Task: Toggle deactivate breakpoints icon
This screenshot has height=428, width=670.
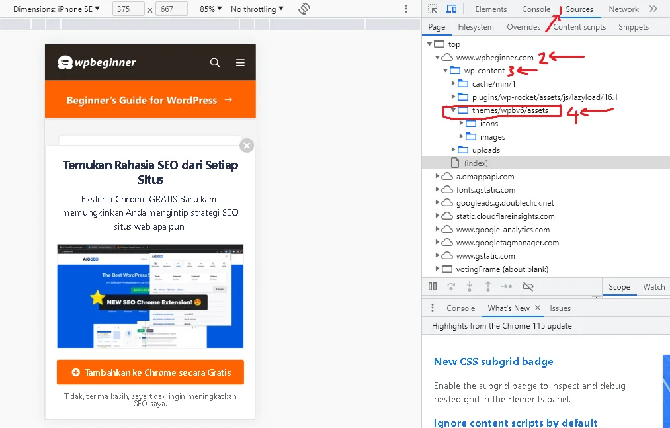Action: [x=528, y=286]
